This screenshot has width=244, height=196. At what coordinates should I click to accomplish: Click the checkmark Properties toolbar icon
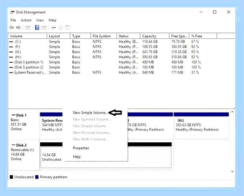point(61,27)
